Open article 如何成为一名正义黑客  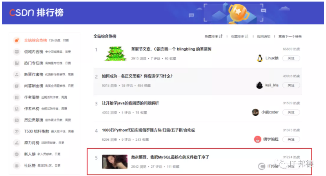137,76
